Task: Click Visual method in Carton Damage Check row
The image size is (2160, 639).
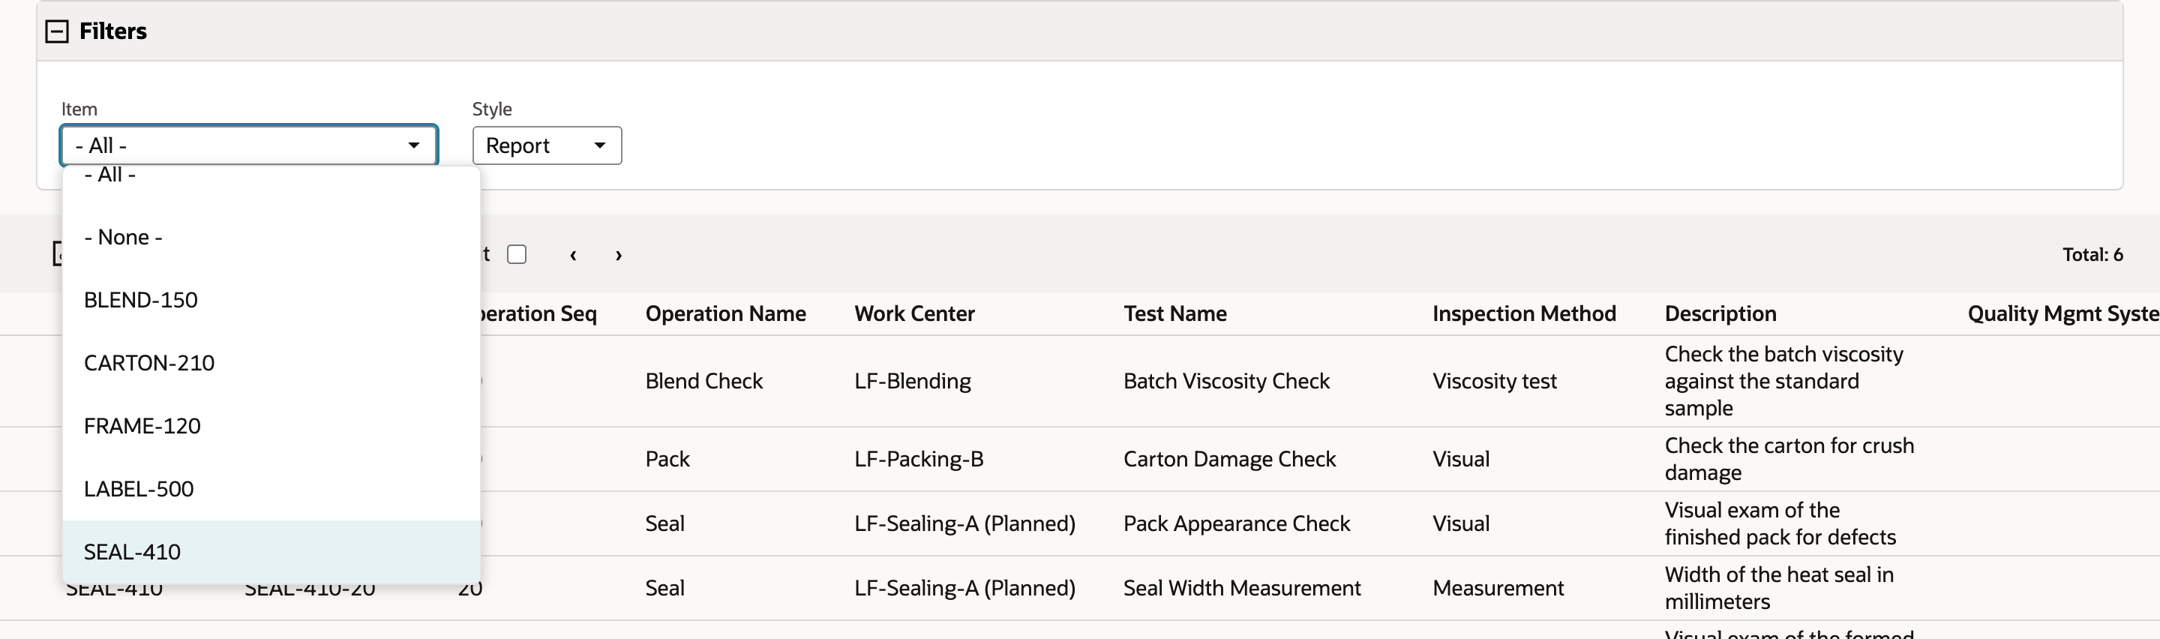Action: [x=1461, y=459]
